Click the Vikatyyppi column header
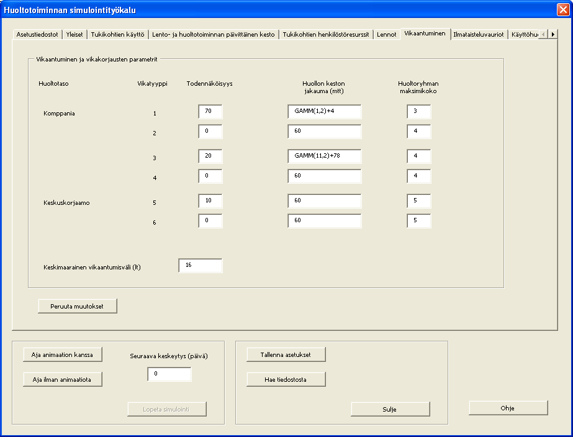The height and width of the screenshot is (437, 573). 152,83
